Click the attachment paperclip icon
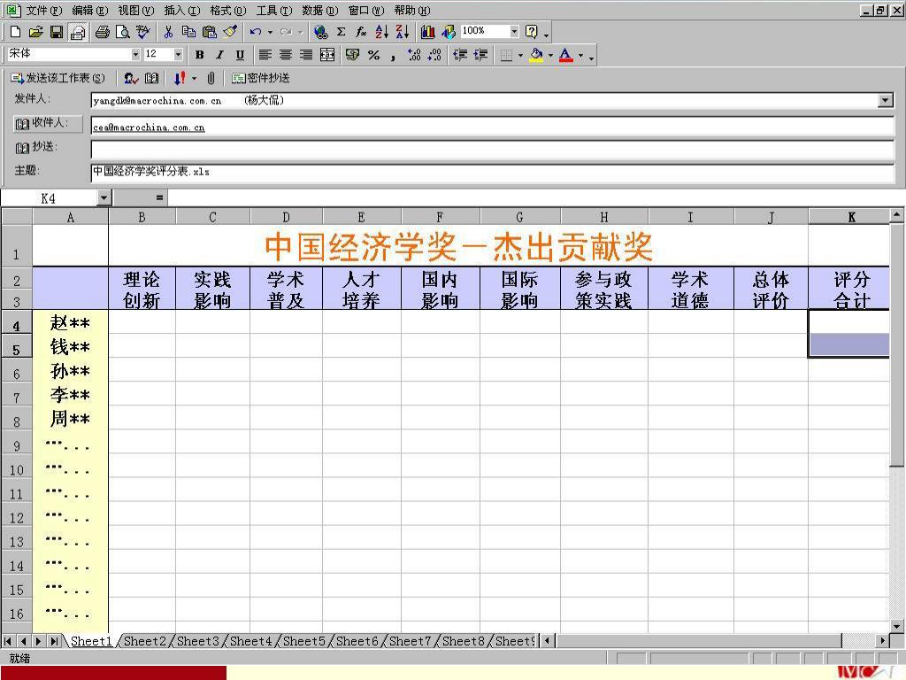This screenshot has width=906, height=680. (x=211, y=78)
